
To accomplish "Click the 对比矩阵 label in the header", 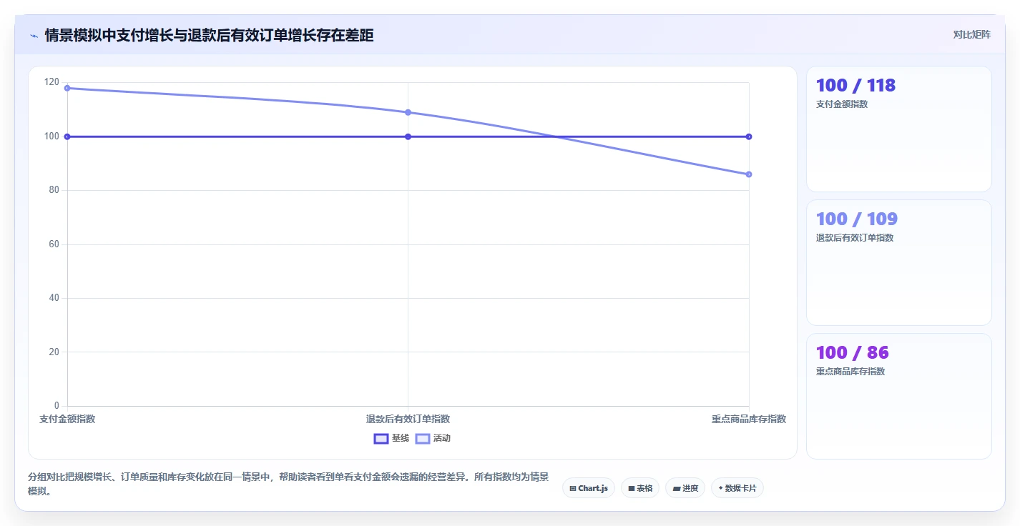I will 972,34.
